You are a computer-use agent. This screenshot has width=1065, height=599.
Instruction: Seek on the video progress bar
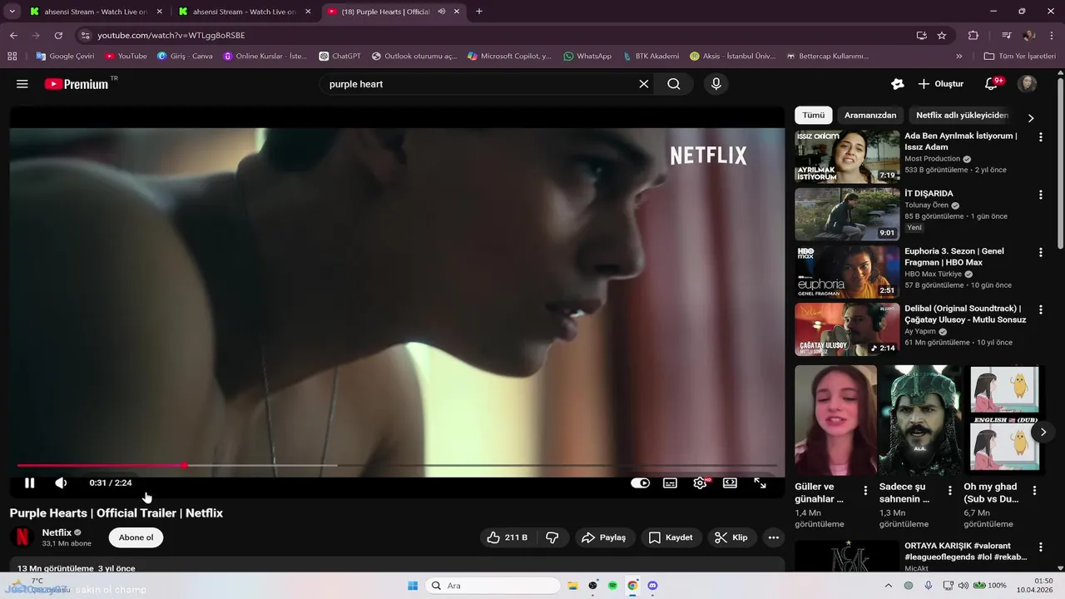pyautogui.click(x=396, y=465)
